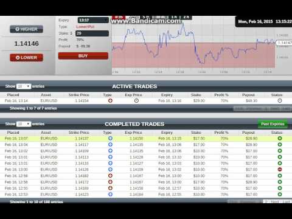Click the red loss status icon for 13:00 trade
This screenshot has height=219, width=292.
pos(280,169)
